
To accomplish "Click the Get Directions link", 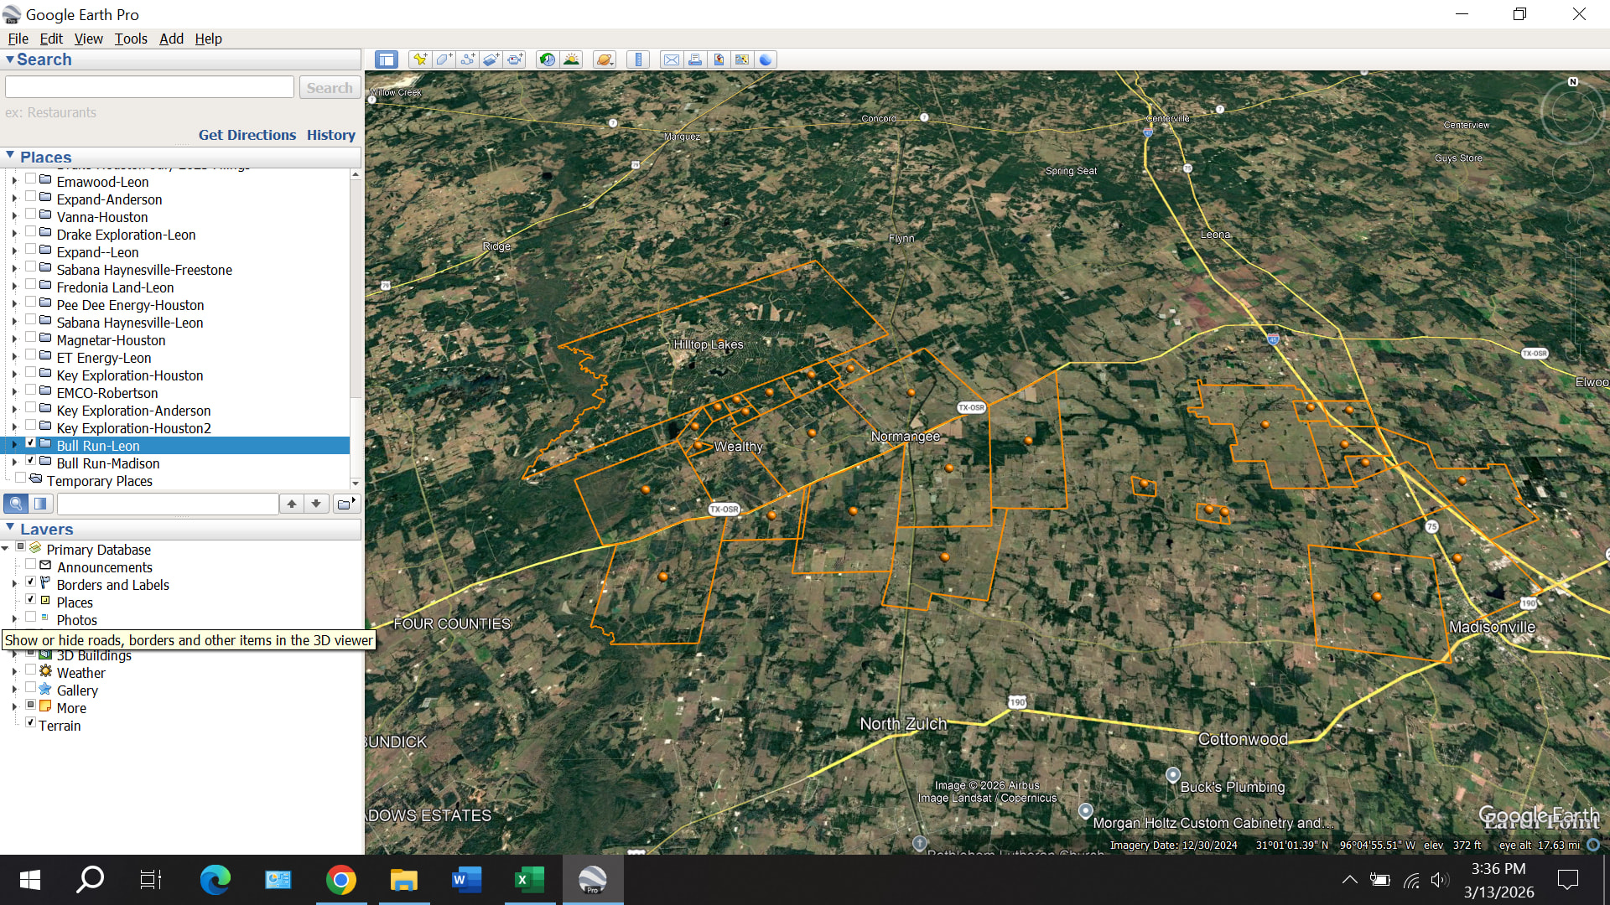I will [247, 135].
